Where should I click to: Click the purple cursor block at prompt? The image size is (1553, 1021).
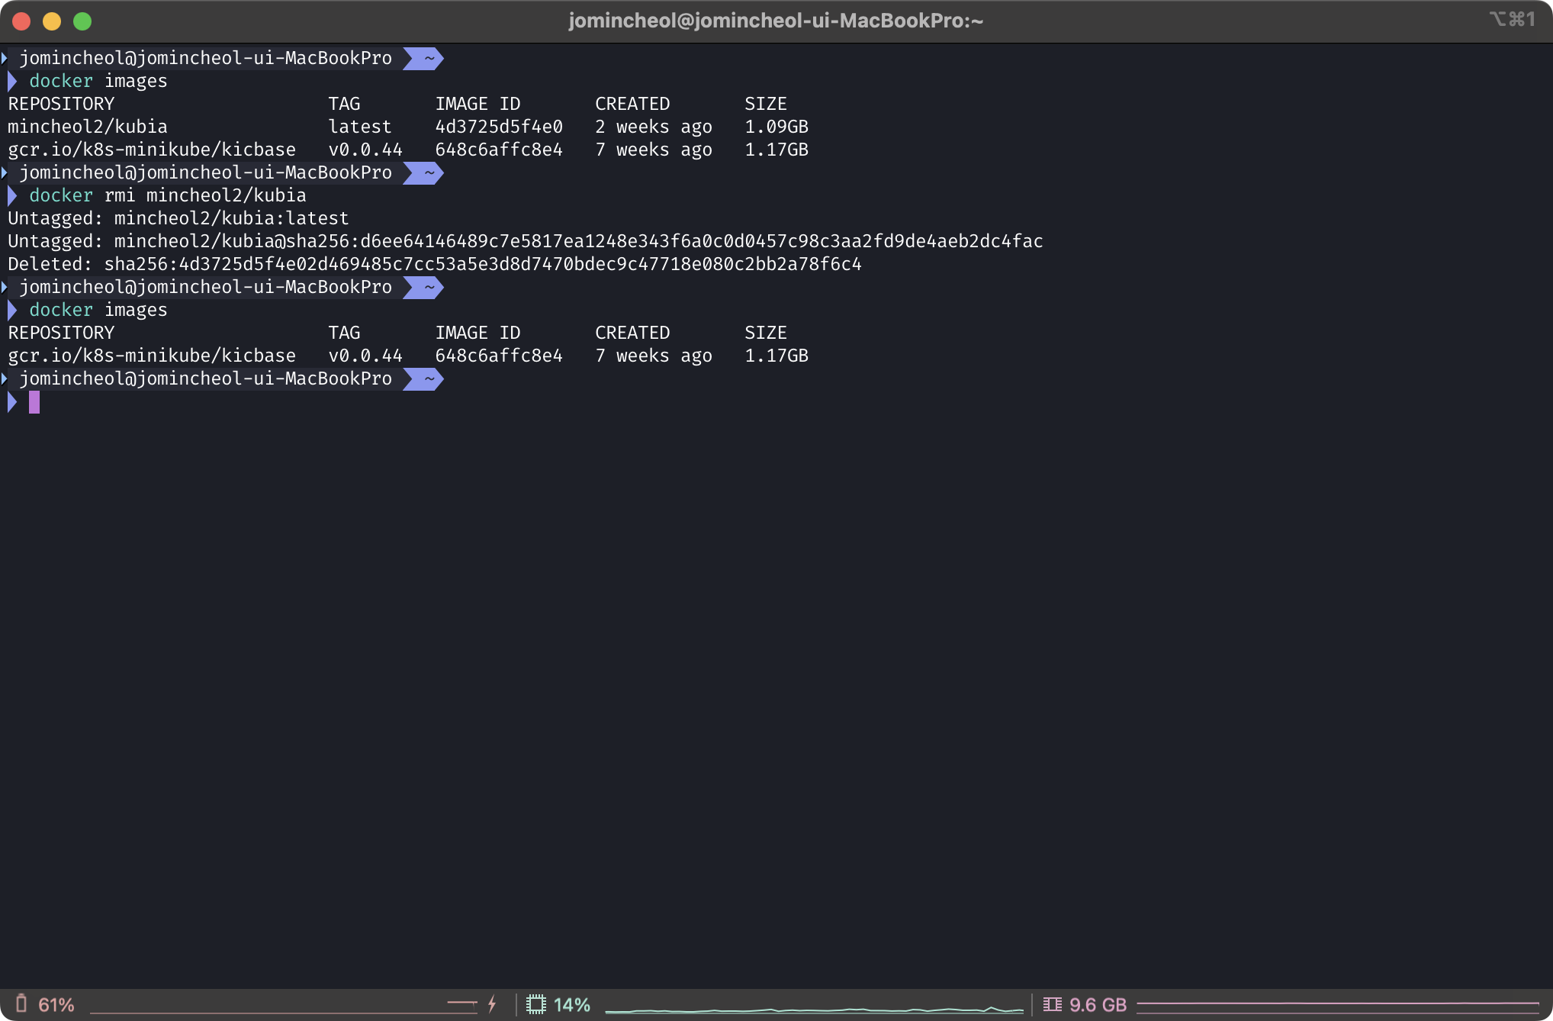pyautogui.click(x=34, y=402)
